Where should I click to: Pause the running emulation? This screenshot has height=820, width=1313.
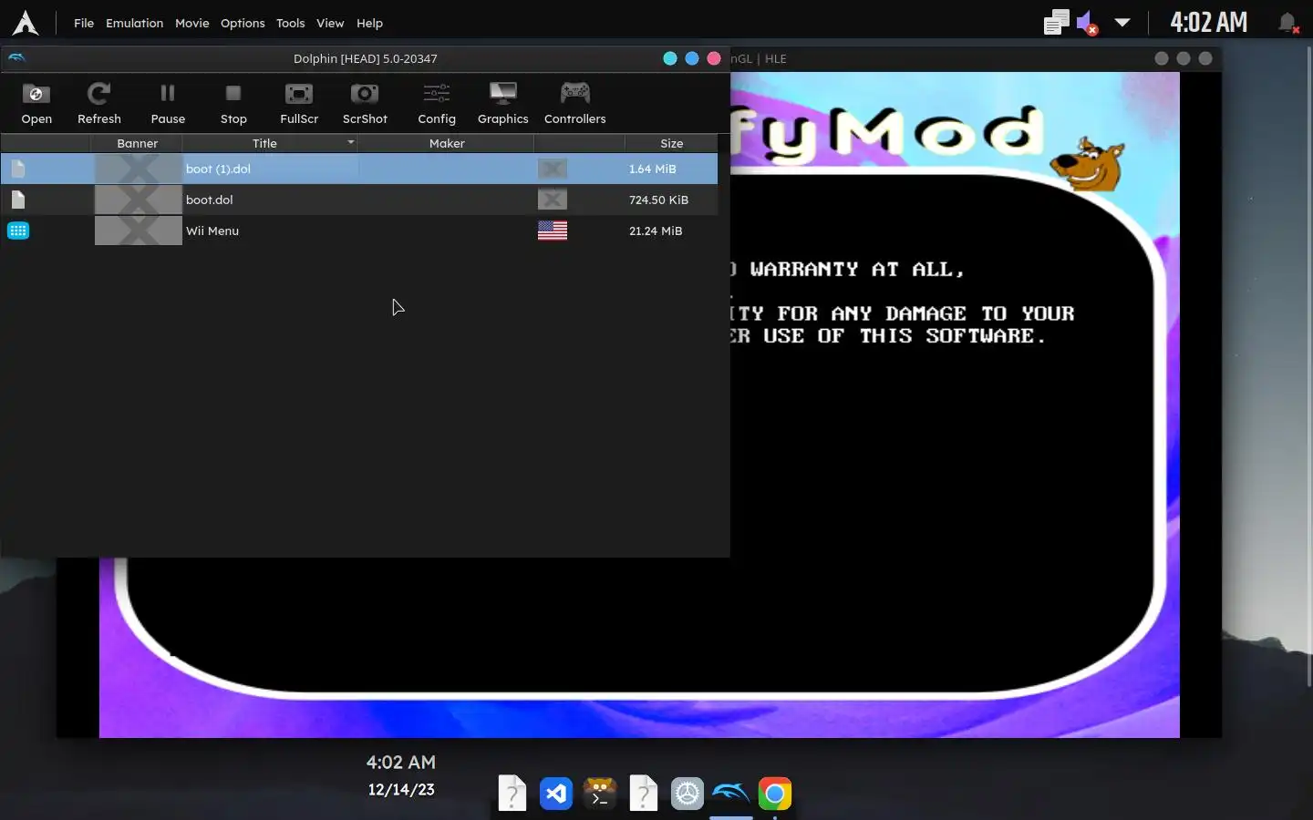pos(168,103)
